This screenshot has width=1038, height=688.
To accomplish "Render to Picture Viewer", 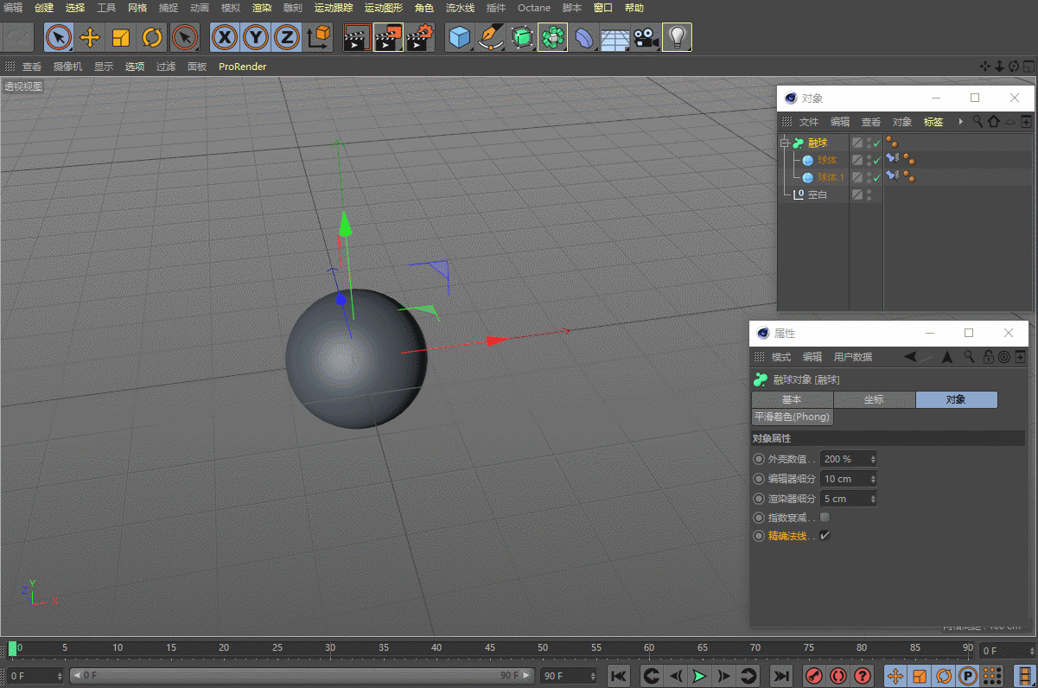I will tap(388, 37).
